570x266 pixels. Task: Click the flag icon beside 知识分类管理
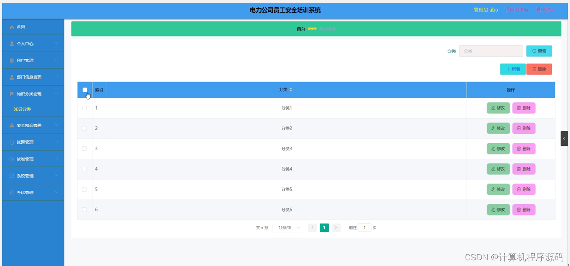pos(12,94)
